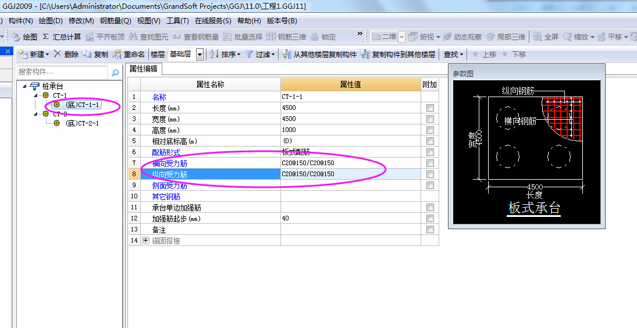Select (底)CT-1-1 tree item
This screenshot has width=637, height=328.
click(82, 105)
